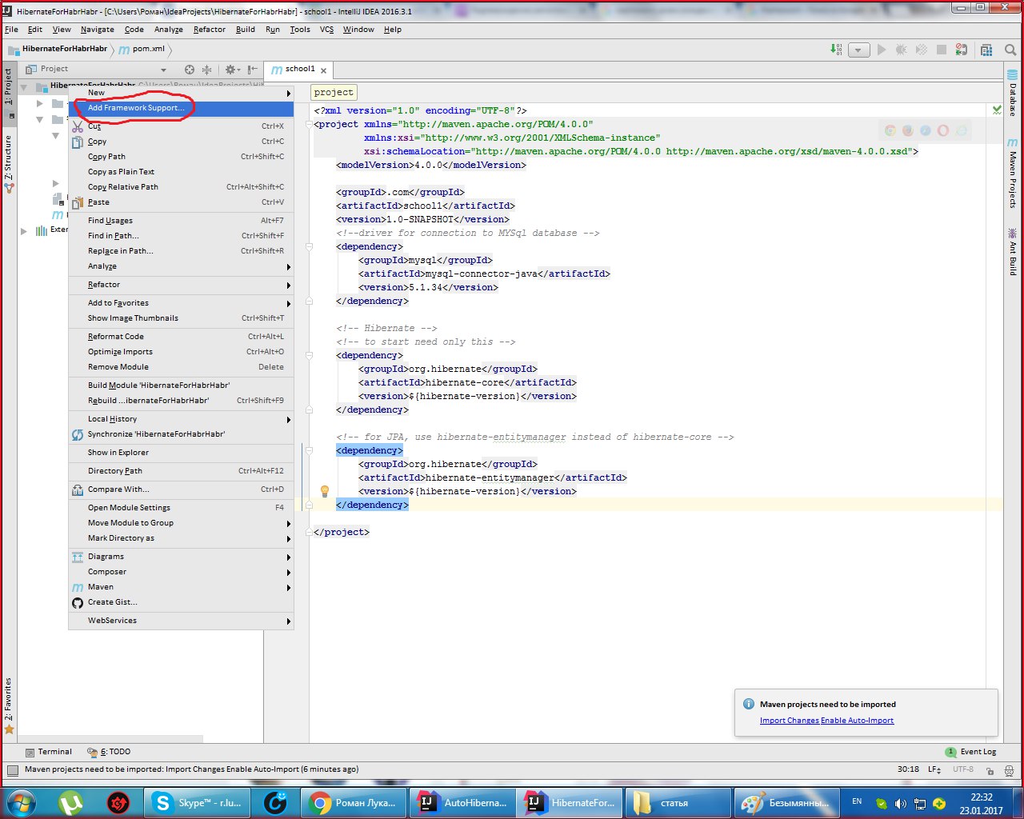Click the Attach debugger to process icon
1024x819 pixels.
click(x=961, y=50)
